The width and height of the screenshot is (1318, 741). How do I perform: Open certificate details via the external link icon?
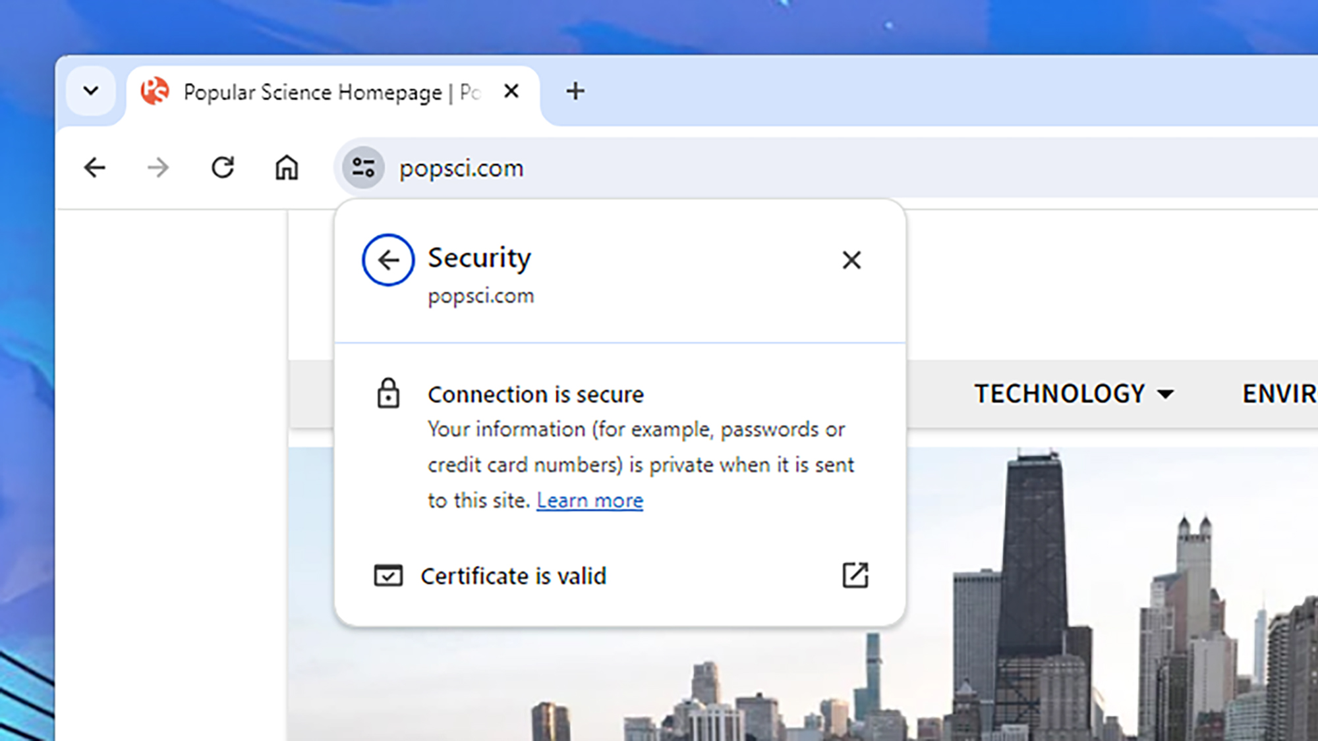(x=855, y=575)
